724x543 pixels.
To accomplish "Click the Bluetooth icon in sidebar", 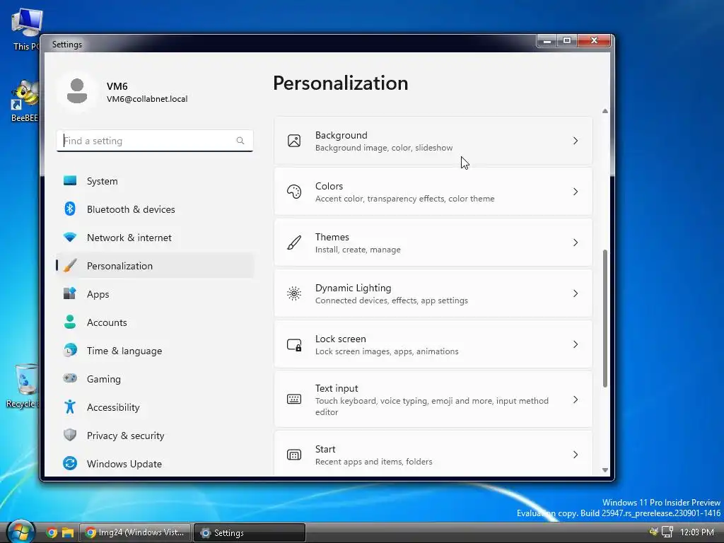I will [70, 209].
